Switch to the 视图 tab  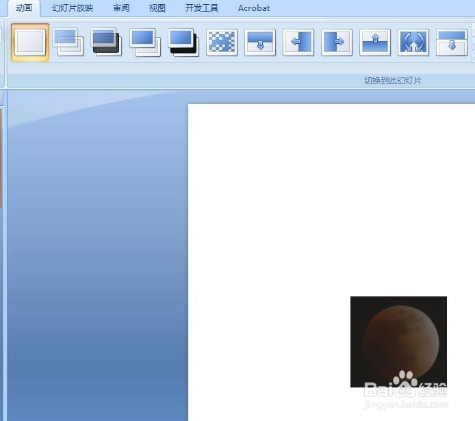[157, 8]
